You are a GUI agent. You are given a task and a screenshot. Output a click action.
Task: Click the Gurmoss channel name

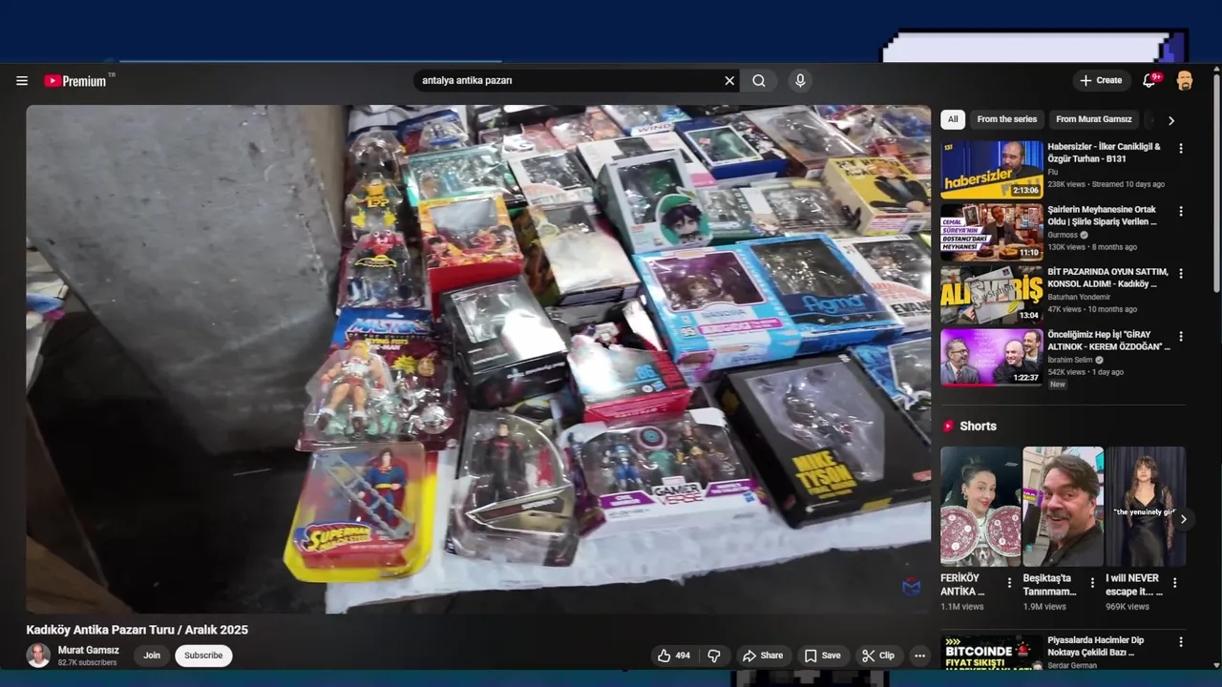click(1063, 235)
